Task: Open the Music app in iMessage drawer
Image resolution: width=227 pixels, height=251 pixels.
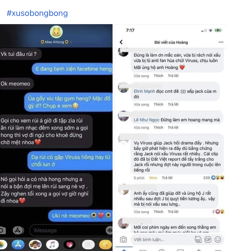Action: click(52, 245)
